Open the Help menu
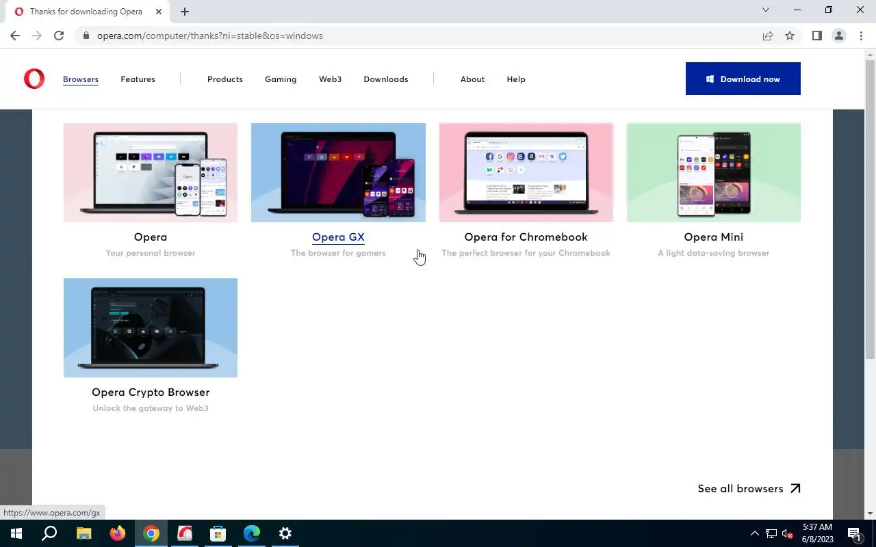Image resolution: width=876 pixels, height=547 pixels. click(516, 79)
